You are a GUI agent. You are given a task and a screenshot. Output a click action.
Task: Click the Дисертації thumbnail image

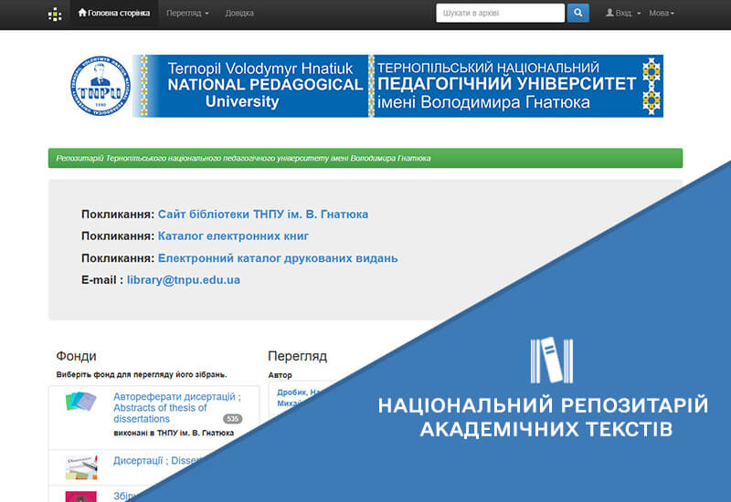tap(81, 467)
